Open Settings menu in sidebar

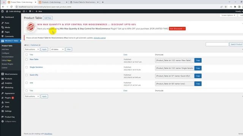click(x=8, y=111)
